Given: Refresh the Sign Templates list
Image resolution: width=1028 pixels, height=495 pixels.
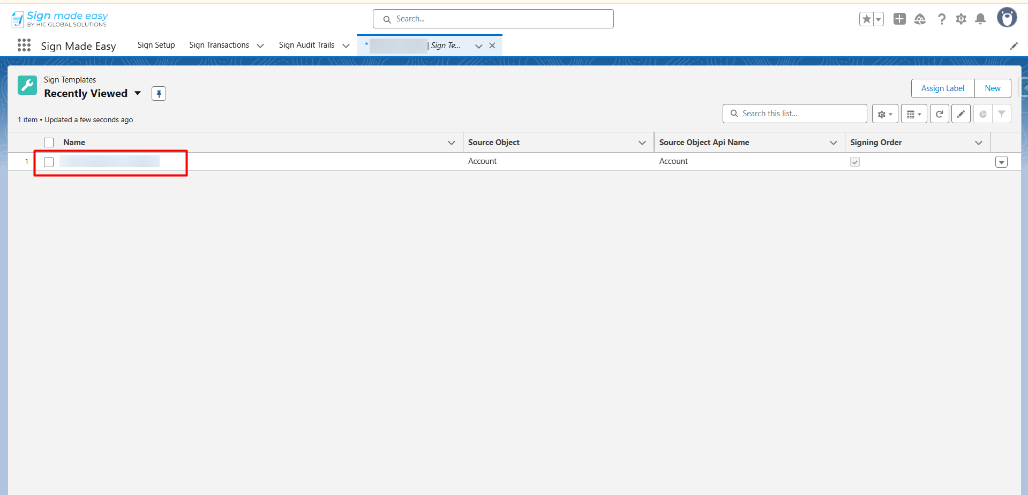Looking at the screenshot, I should click(940, 114).
